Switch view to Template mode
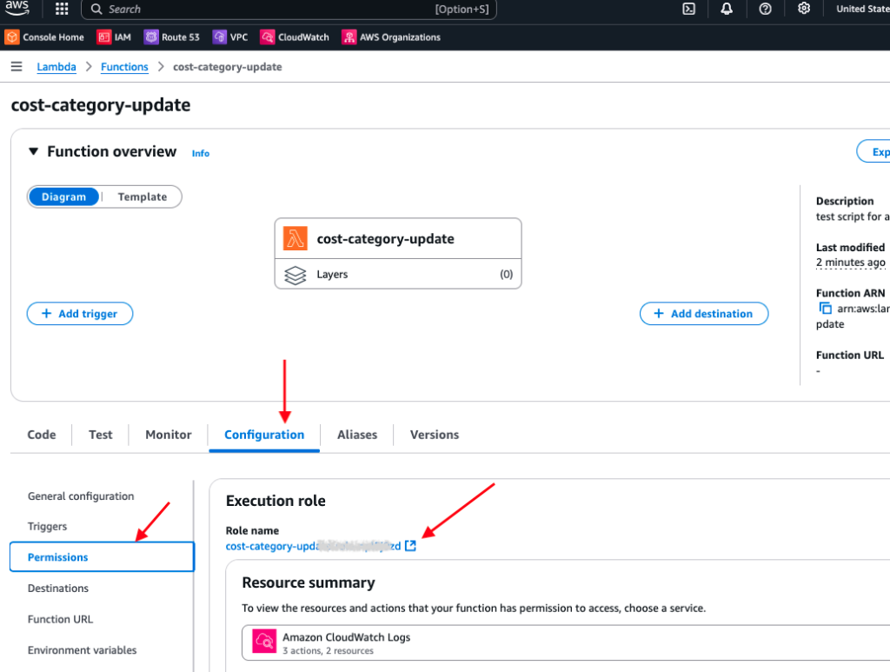Screen dimensions: 890x672 [x=142, y=196]
